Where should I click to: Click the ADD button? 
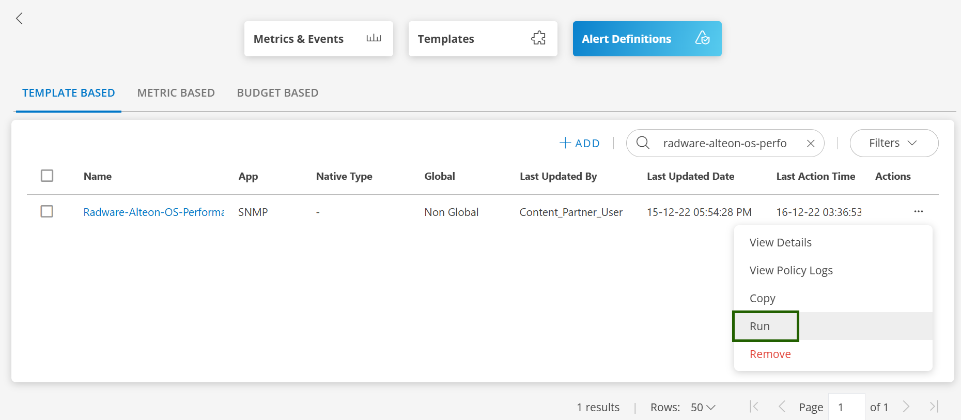580,143
